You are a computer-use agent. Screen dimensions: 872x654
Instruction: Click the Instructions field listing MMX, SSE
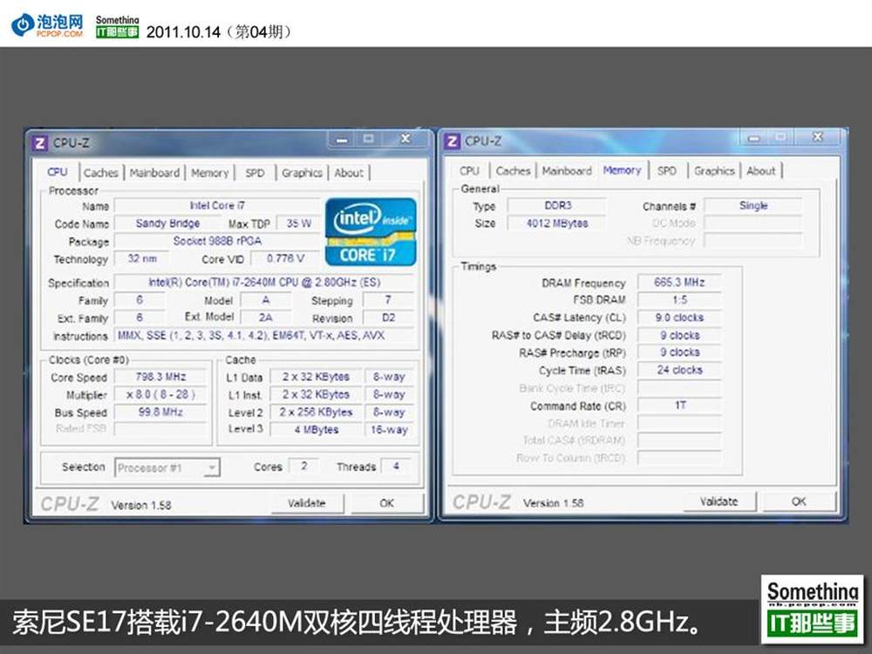coord(264,336)
